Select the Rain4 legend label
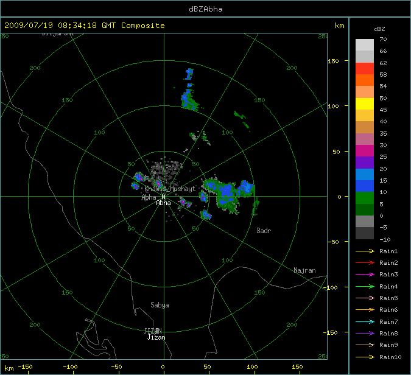The width and height of the screenshot is (411, 375). (388, 287)
